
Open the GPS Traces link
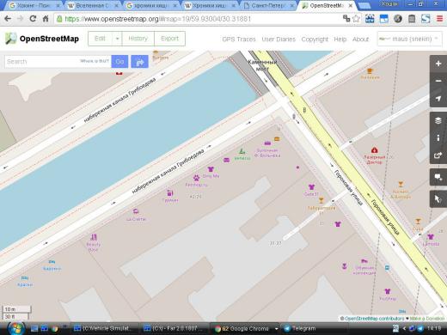[x=239, y=40]
